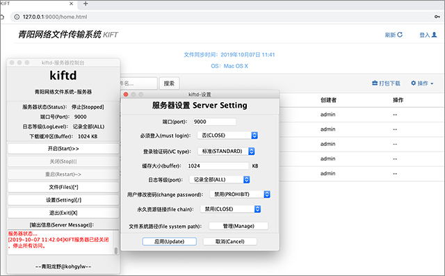This screenshot has width=445, height=276.
Task: Click the 创建者 column header
Action: coord(328,100)
